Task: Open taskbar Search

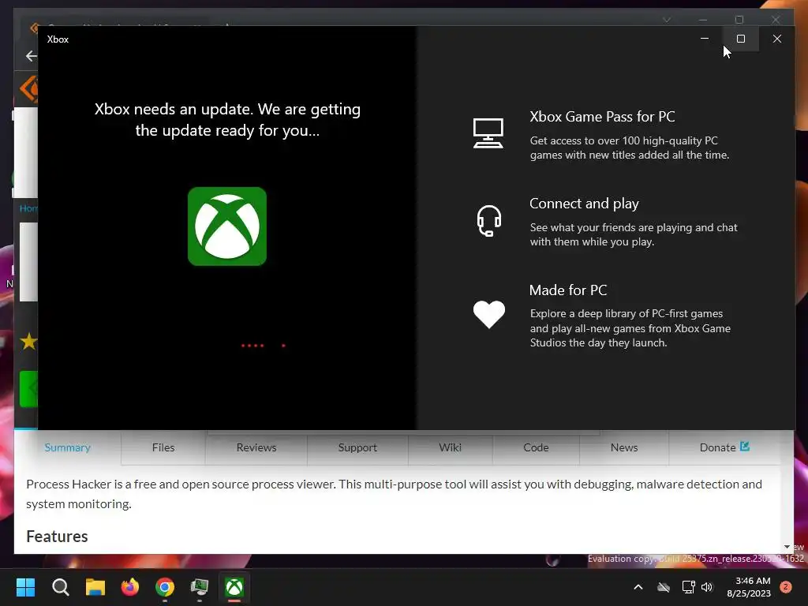Action: 60,587
